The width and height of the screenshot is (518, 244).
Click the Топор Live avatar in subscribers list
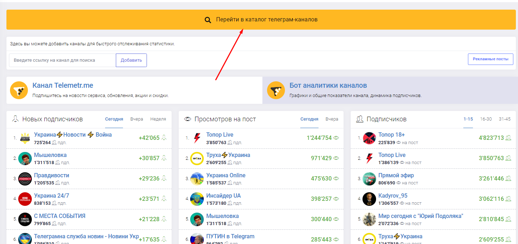point(369,158)
